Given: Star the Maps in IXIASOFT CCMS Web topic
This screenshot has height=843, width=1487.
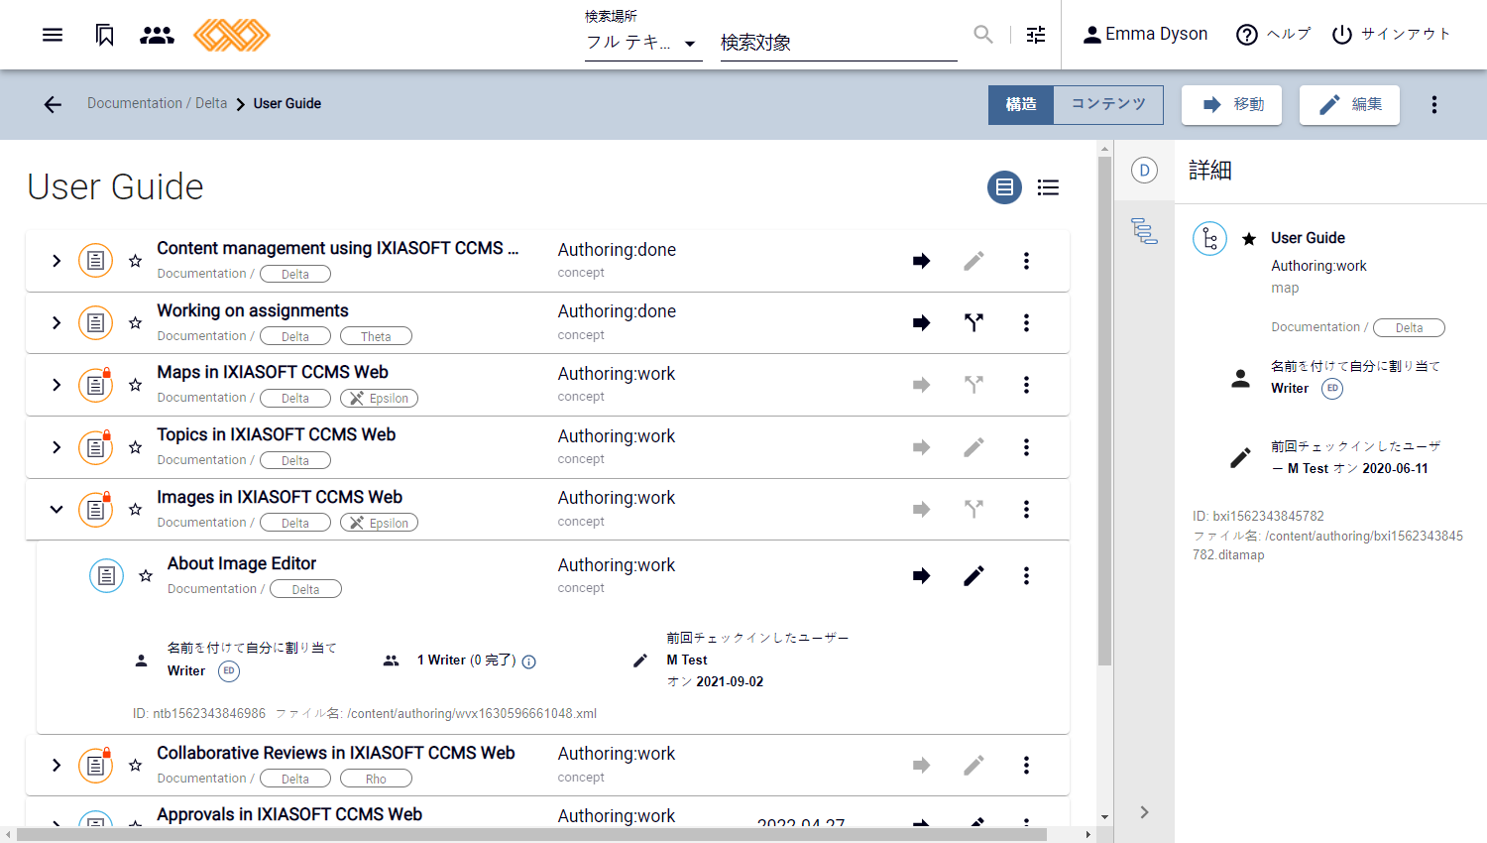Looking at the screenshot, I should 135,385.
